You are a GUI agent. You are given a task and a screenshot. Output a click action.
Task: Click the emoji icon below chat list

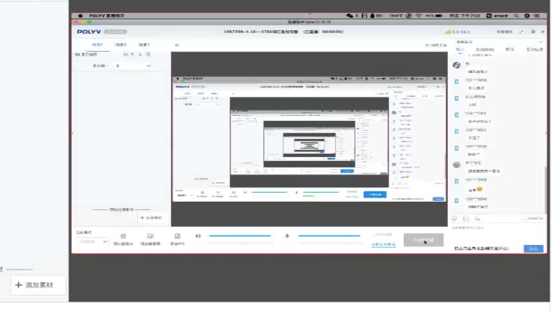click(454, 219)
